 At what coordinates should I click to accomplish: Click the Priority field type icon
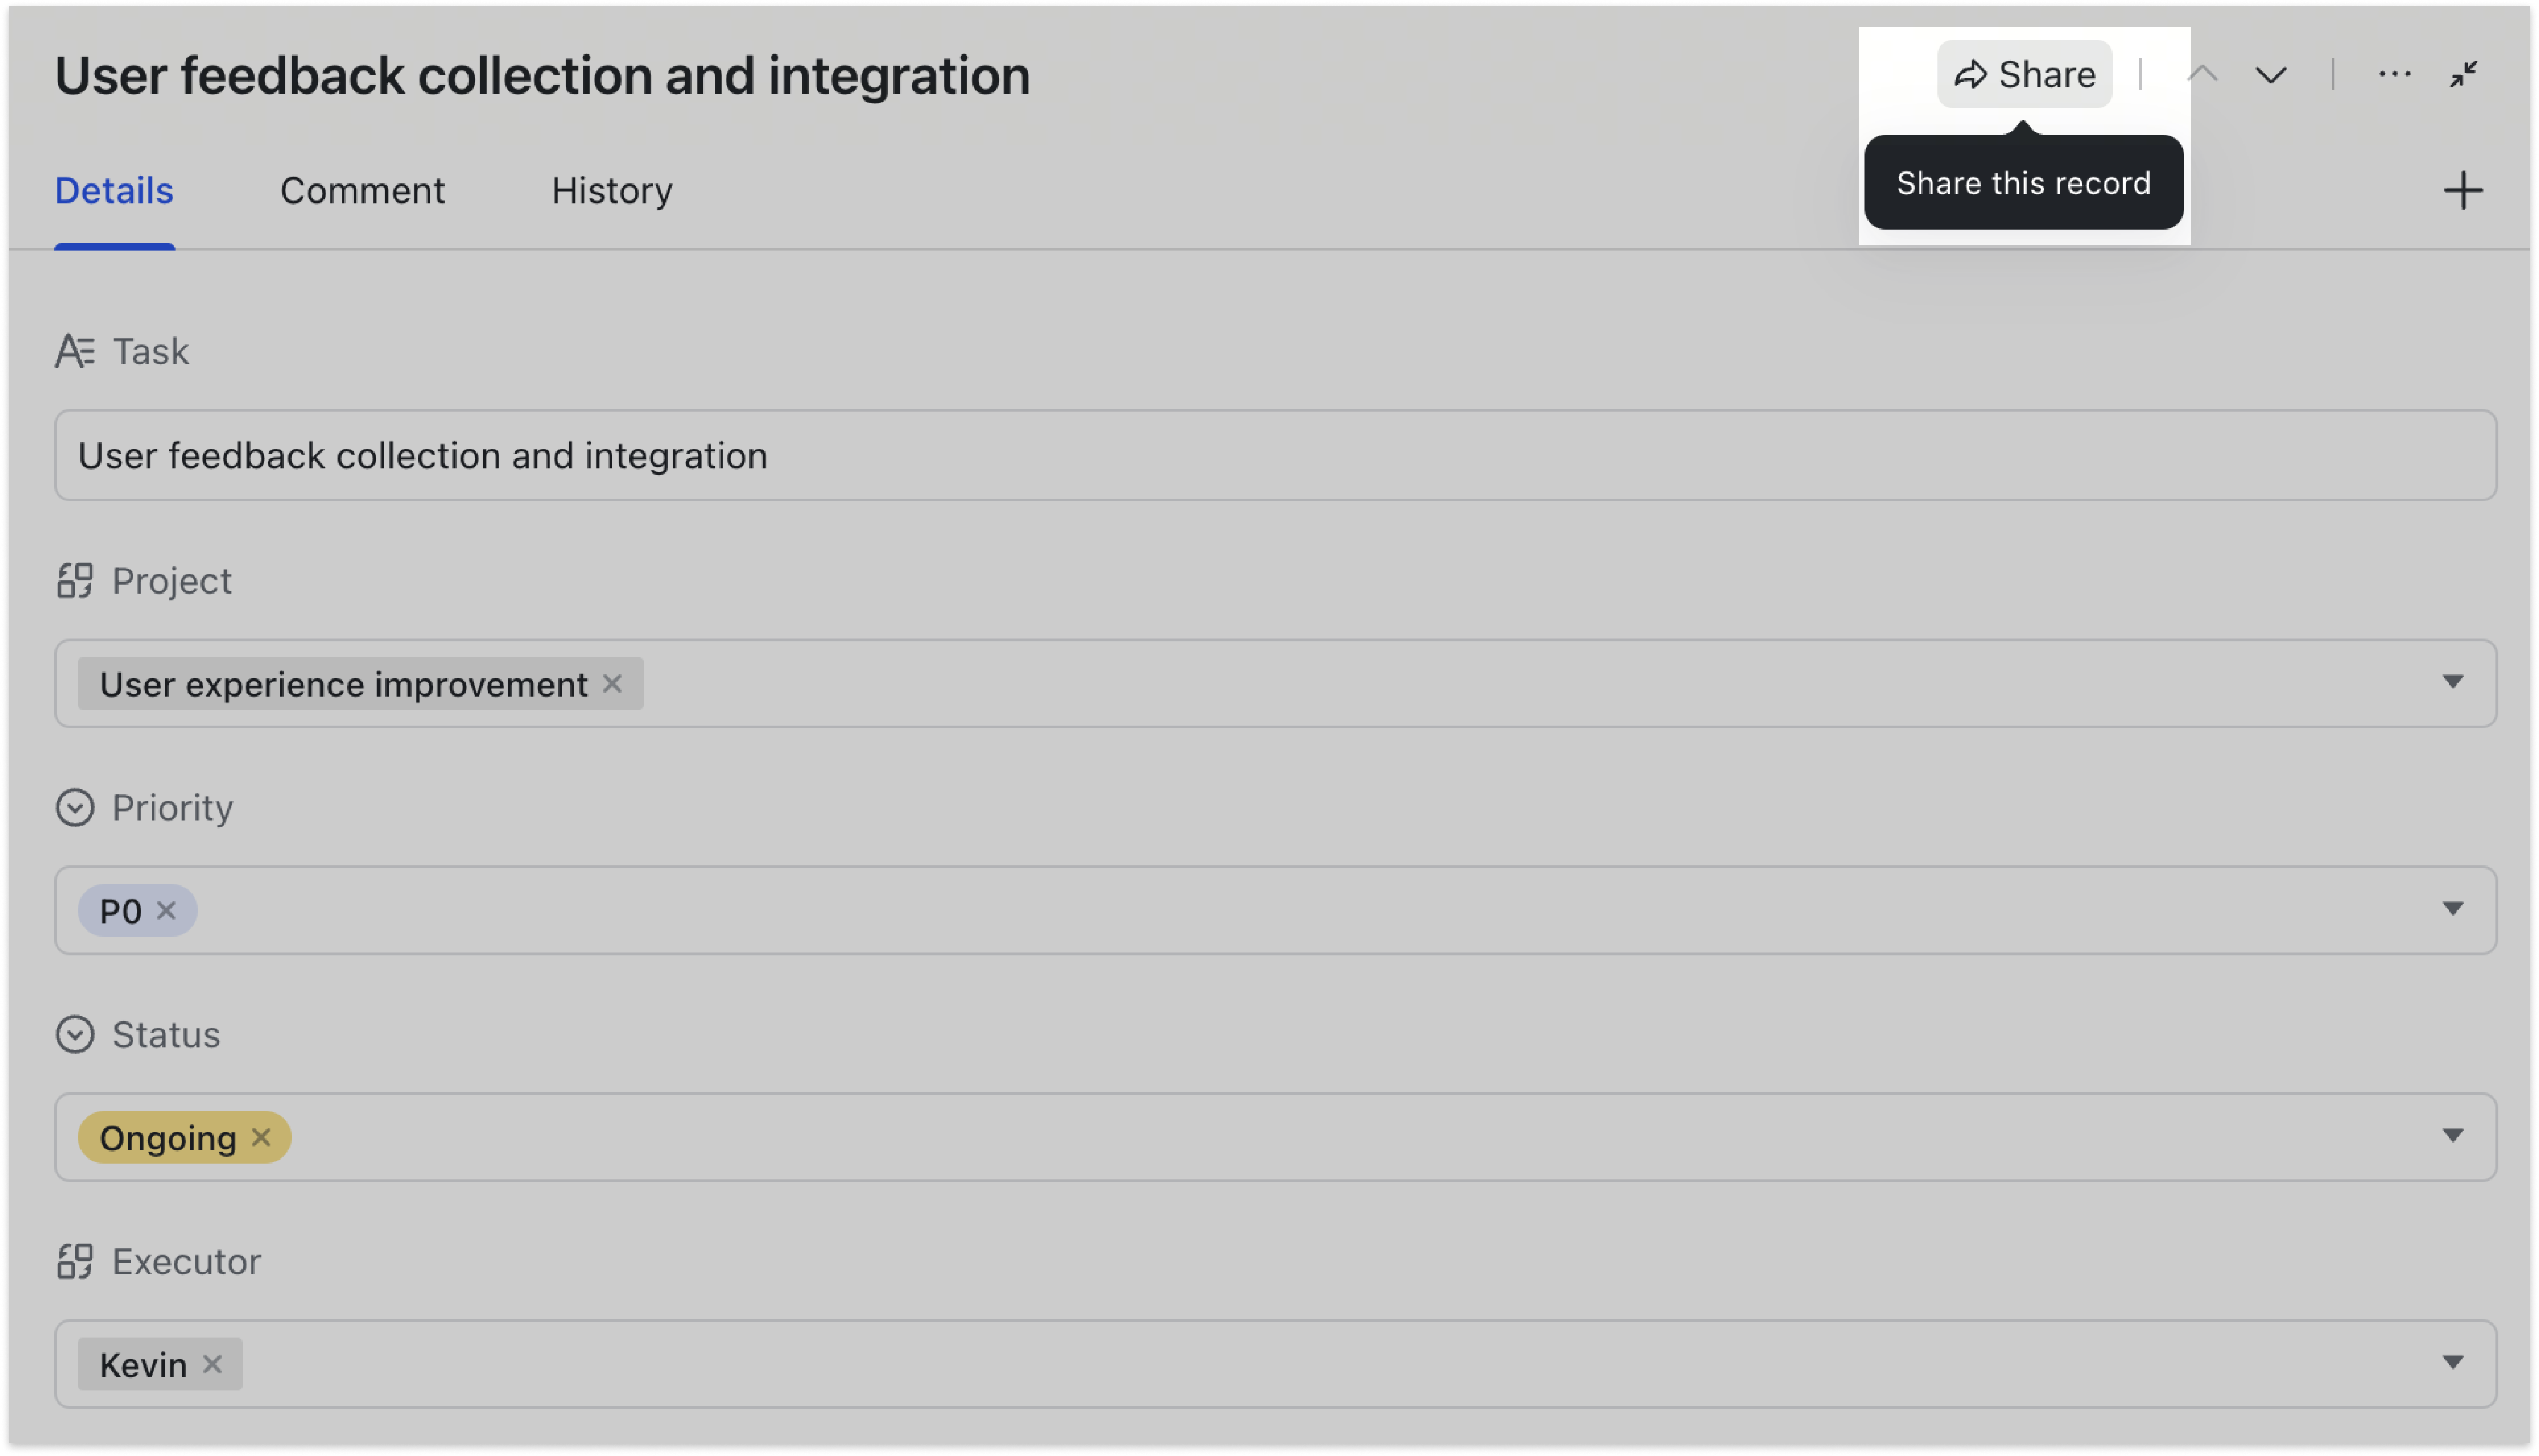75,807
